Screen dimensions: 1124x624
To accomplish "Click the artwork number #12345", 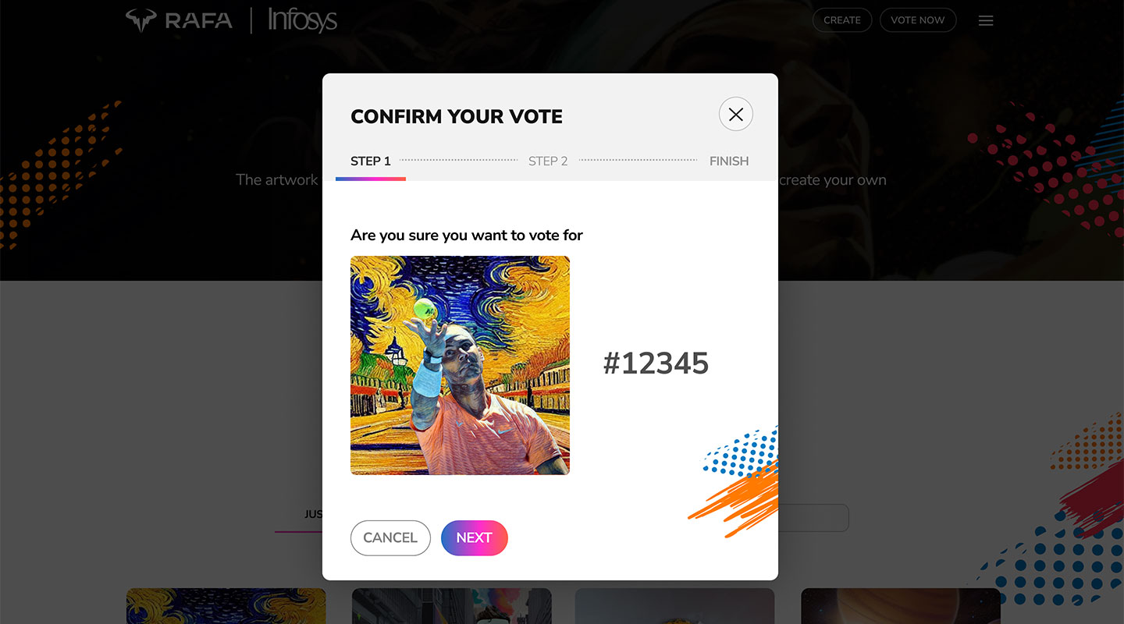I will point(656,363).
